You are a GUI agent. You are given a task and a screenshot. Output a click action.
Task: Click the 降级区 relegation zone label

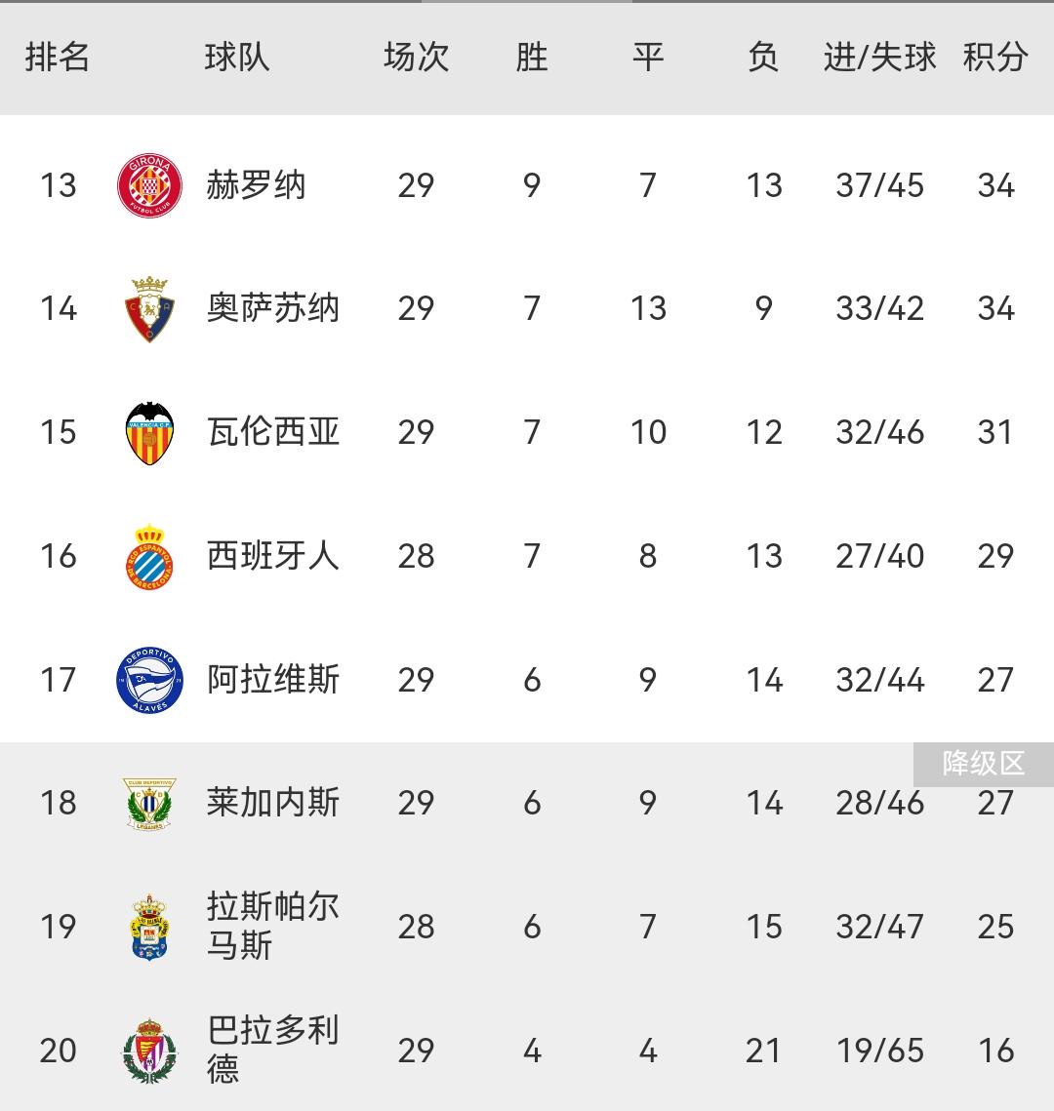[x=983, y=764]
